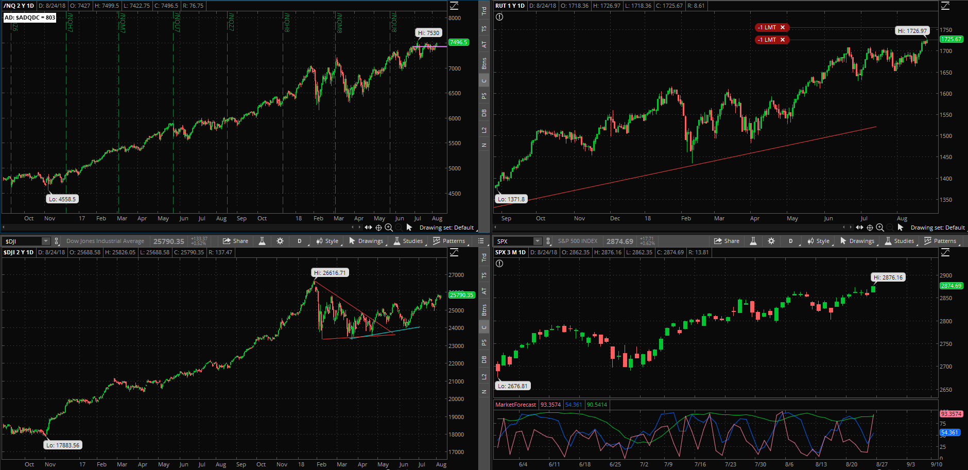
Task: Select pointer cursor tool under /NQ chart
Action: pyautogui.click(x=409, y=227)
